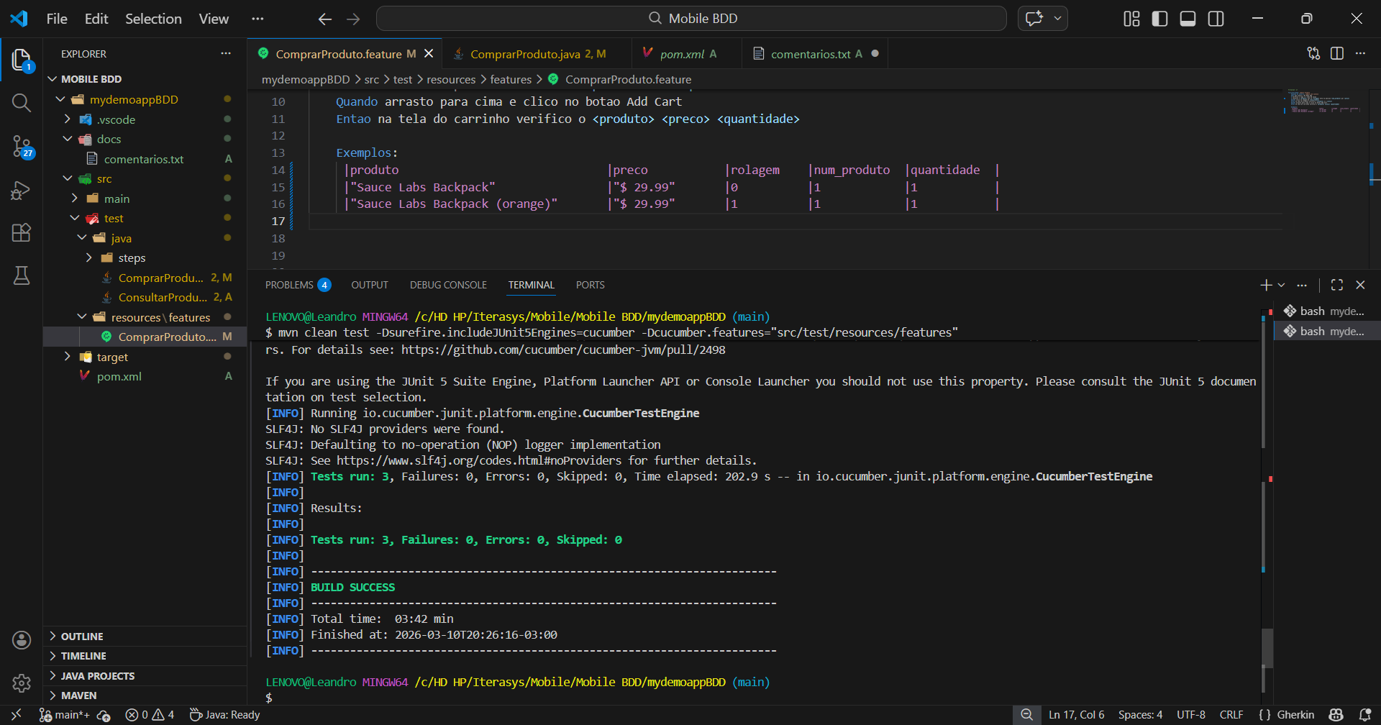Open the Search view in activity bar

coord(22,103)
